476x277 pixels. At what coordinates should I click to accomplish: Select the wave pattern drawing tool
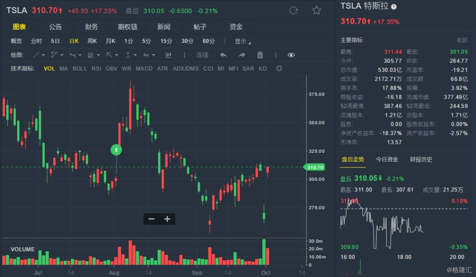pos(72,55)
